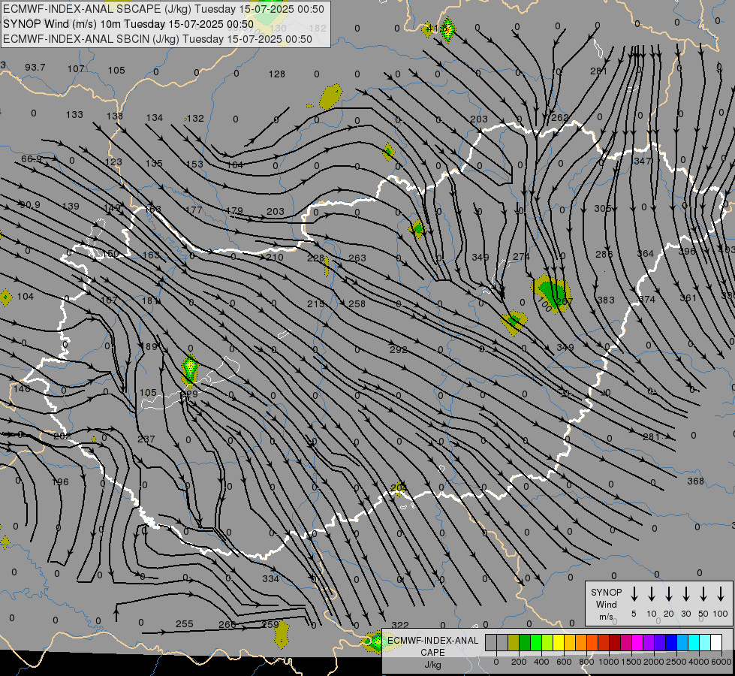Viewport: 735px width, 676px height.
Task: Click the map value 347
Action: (643, 161)
